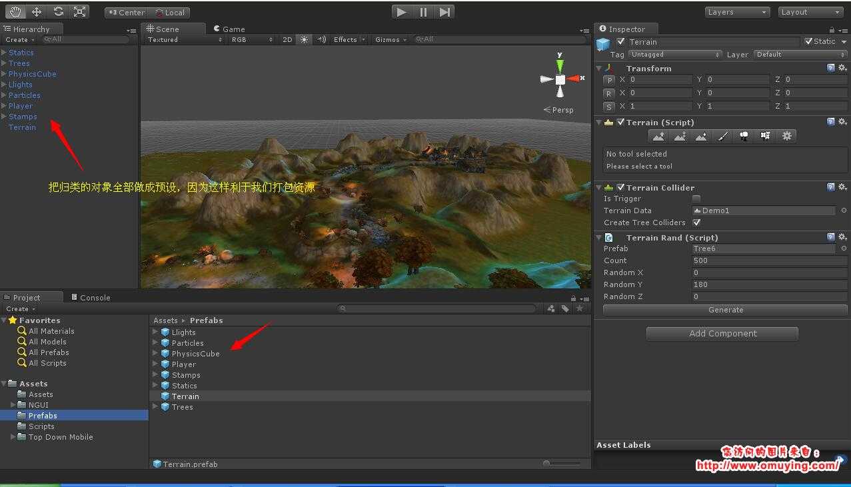The height and width of the screenshot is (487, 851).
Task: Select the Place Trees terrain tool
Action: 744,136
